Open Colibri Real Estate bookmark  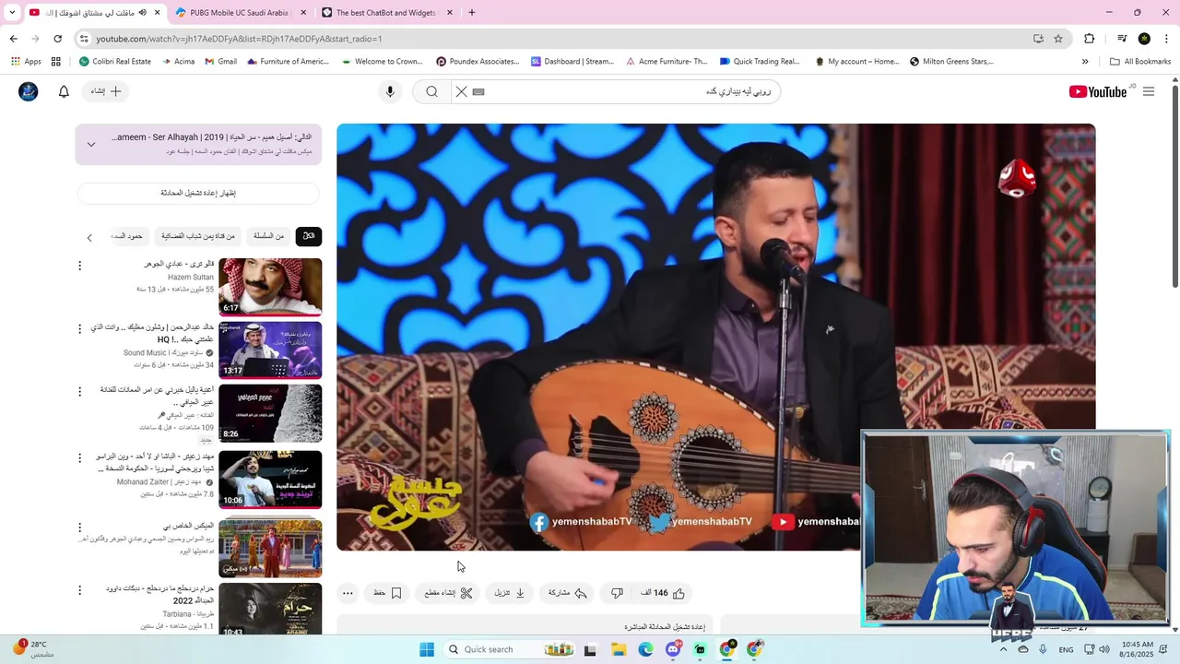click(115, 62)
